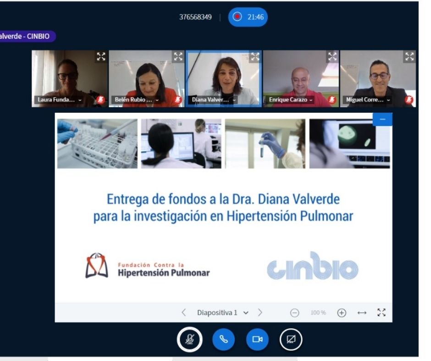431x361 pixels.
Task: Open the Diapositiva 1 slide selector
Action: (x=223, y=312)
